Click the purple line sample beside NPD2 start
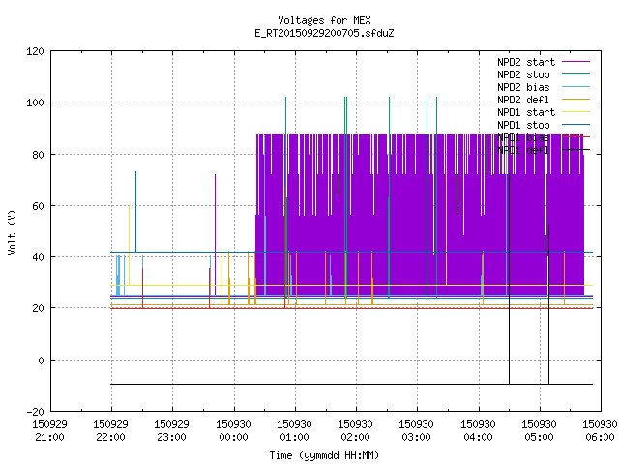Screen dimensions: 619x464 pyautogui.click(x=575, y=62)
